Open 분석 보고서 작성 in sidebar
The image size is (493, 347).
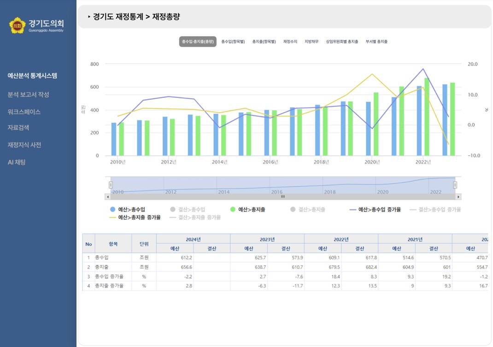coord(28,95)
